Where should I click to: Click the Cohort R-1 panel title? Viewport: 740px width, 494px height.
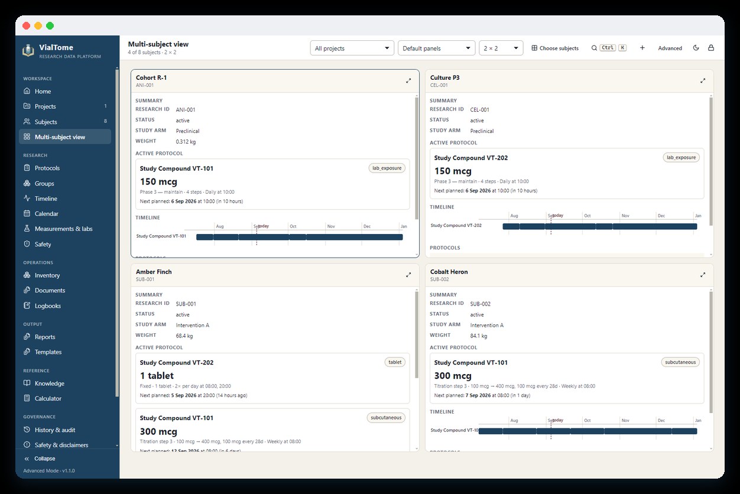point(151,77)
